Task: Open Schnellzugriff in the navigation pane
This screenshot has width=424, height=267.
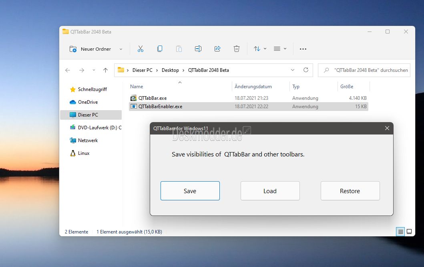Action: click(92, 89)
